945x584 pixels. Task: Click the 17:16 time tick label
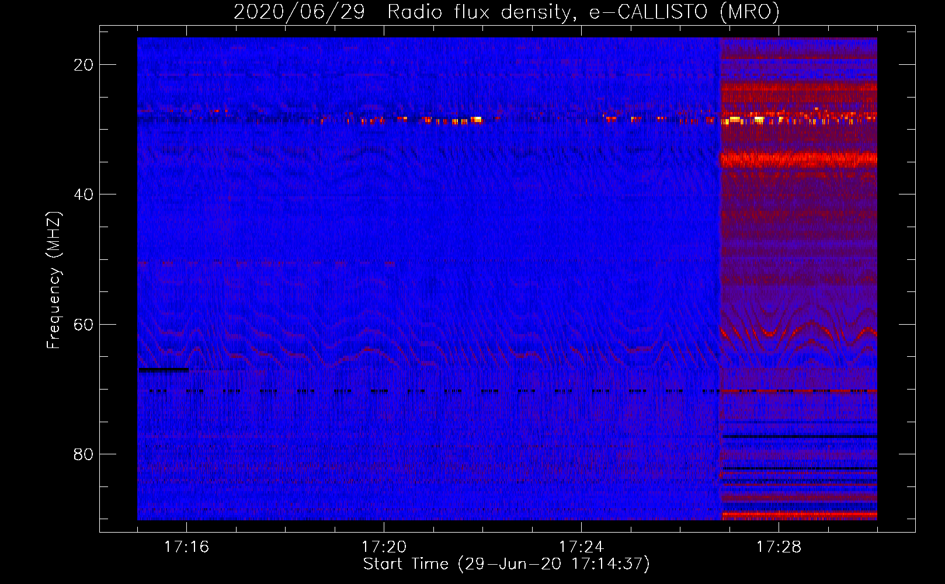(186, 547)
